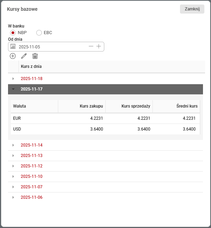Open the calendar date picker icon

tap(13, 46)
